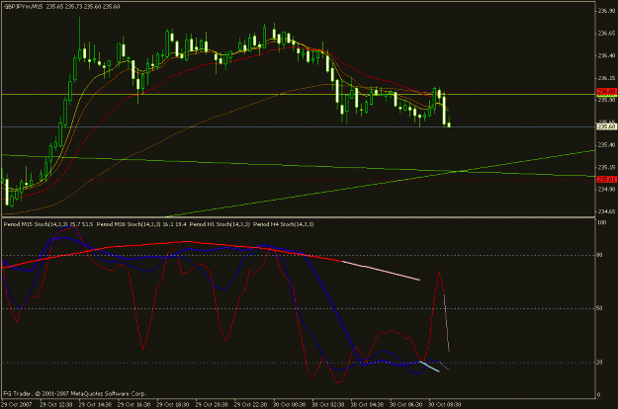This screenshot has height=409, width=618.
Task: Click the 30 Oct 08:30 time label
Action: [x=445, y=404]
